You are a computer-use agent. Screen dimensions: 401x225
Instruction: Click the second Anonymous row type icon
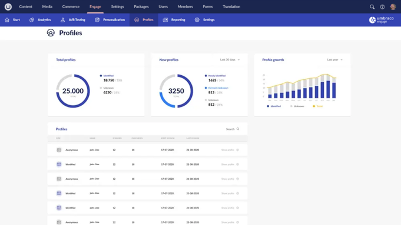pos(59,179)
